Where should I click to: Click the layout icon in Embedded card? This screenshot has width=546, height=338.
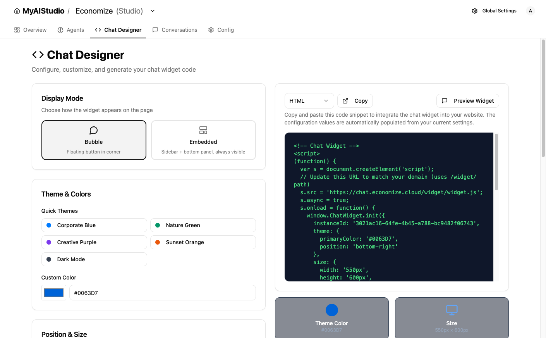(203, 130)
